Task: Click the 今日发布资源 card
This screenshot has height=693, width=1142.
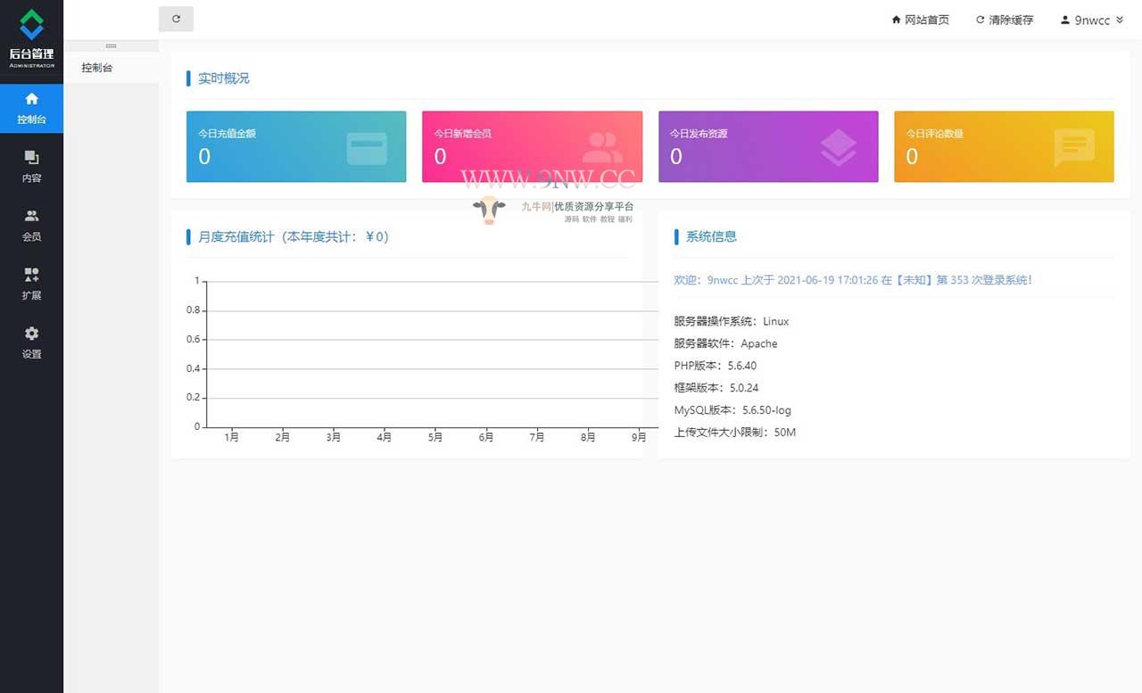Action: click(768, 146)
